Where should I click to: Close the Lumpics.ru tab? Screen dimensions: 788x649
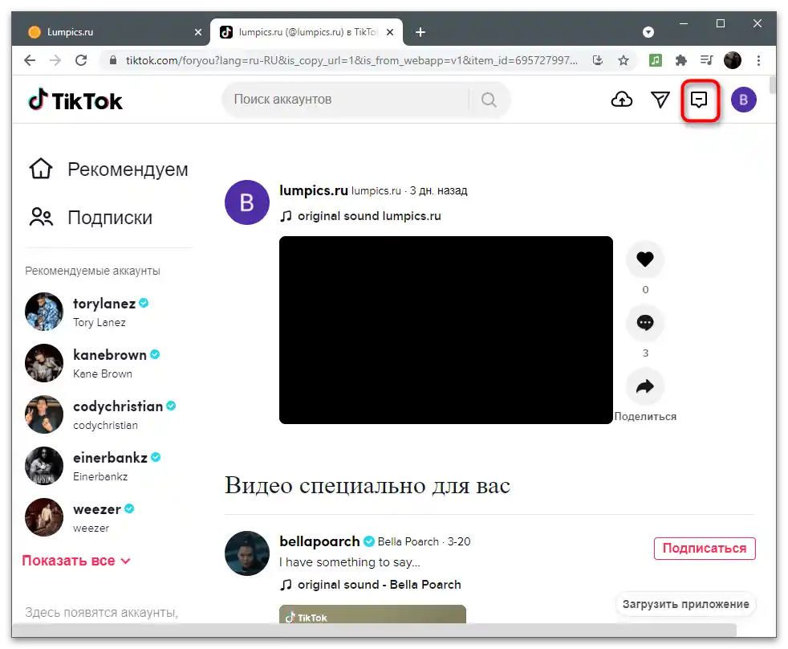point(198,32)
